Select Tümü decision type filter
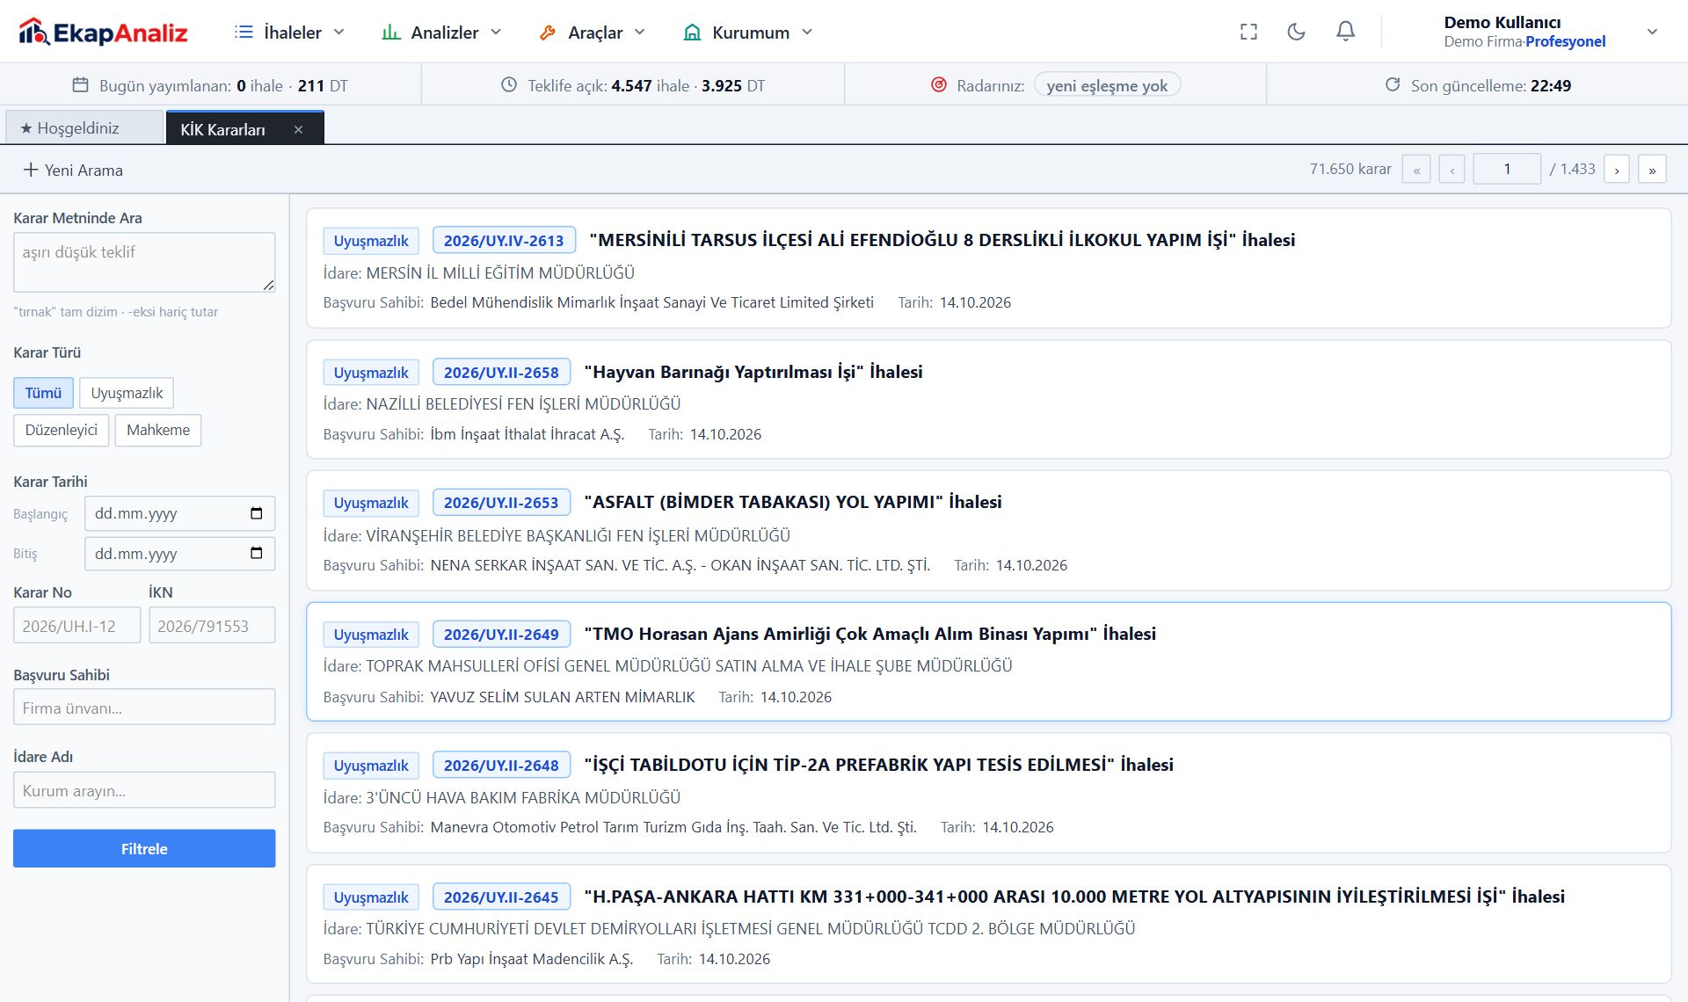This screenshot has height=1002, width=1688. (43, 393)
